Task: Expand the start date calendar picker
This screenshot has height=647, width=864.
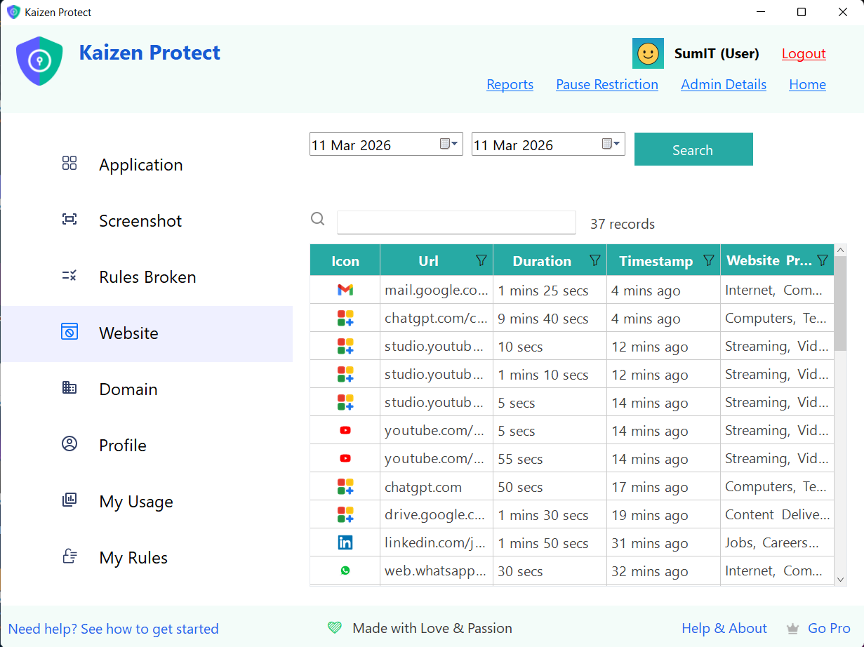Action: (x=448, y=144)
